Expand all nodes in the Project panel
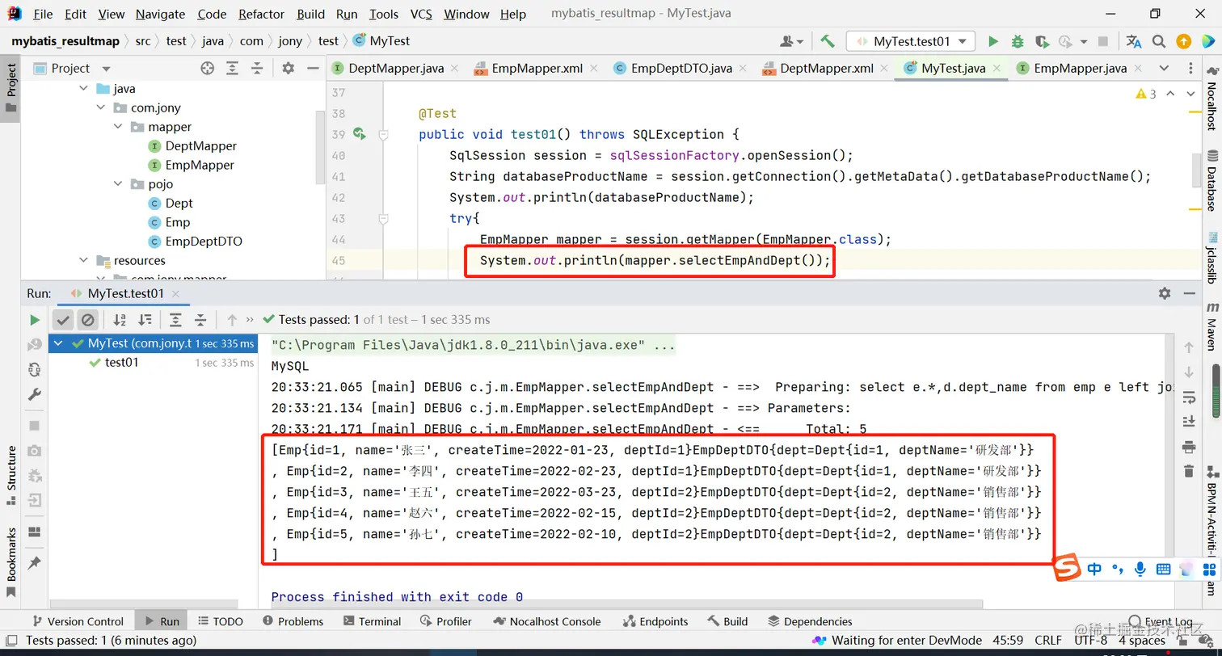 [x=233, y=69]
